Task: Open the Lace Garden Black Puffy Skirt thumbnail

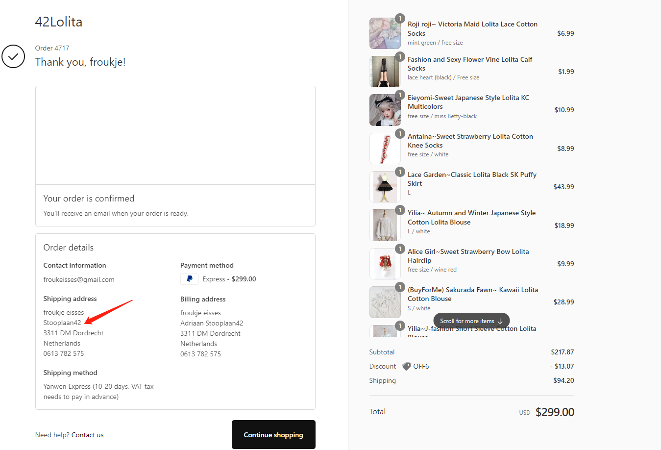Action: (385, 187)
